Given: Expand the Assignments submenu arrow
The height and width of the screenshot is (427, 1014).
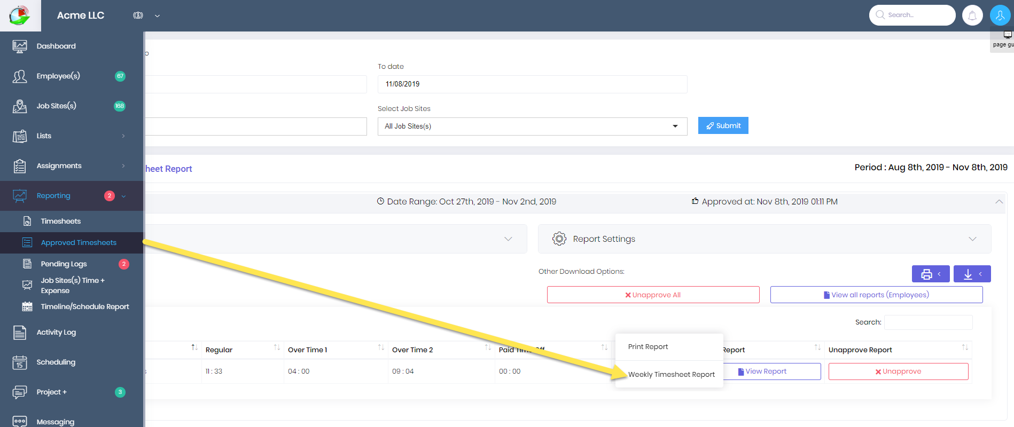Looking at the screenshot, I should point(123,166).
